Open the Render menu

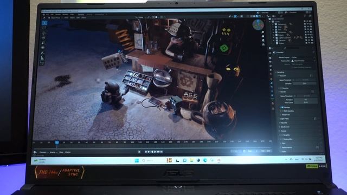pyautogui.click(x=58, y=15)
